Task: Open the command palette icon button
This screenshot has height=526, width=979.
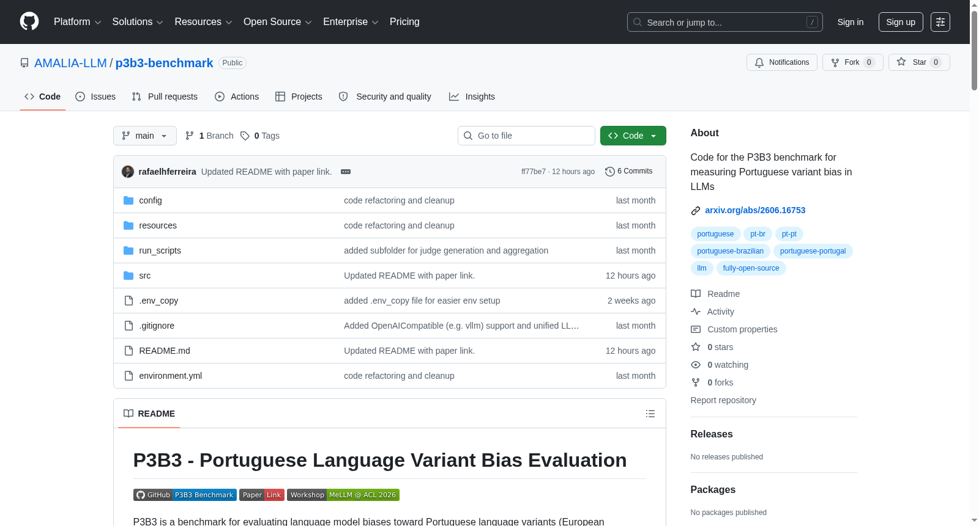Action: [940, 22]
